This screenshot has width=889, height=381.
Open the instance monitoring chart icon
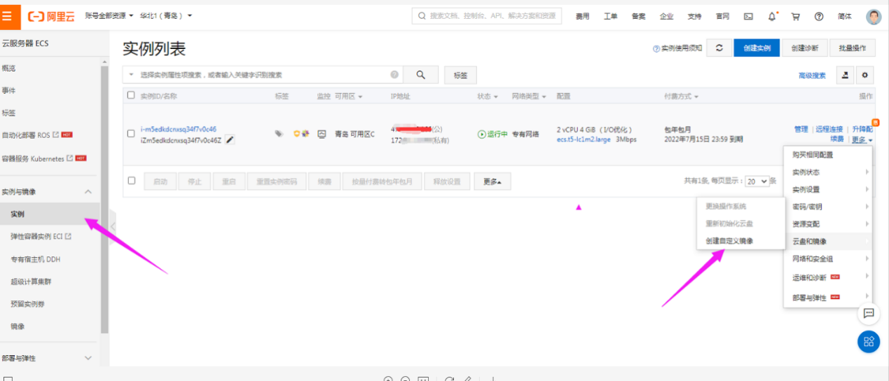click(x=322, y=134)
